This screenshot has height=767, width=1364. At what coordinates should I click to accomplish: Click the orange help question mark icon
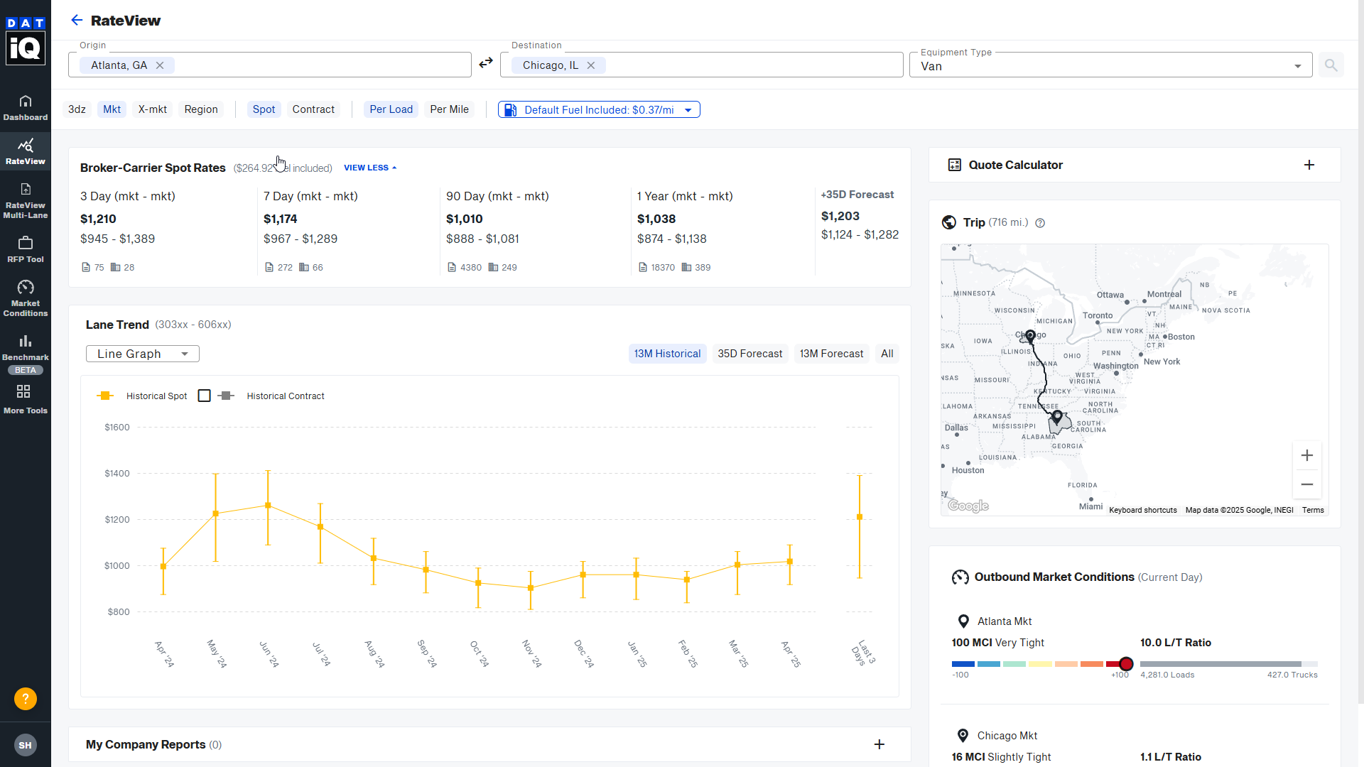click(x=26, y=699)
